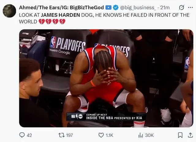
Task: Click the flag emoji beside name
Action: [108, 8]
